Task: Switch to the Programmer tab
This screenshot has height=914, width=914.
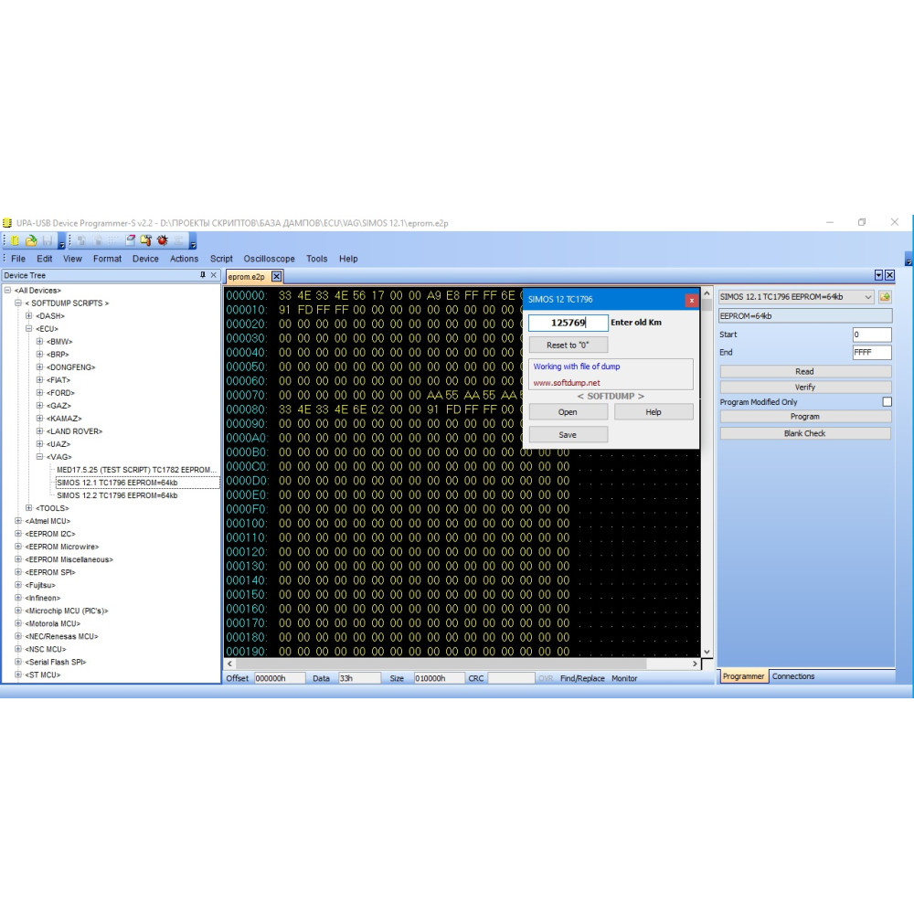Action: [743, 676]
